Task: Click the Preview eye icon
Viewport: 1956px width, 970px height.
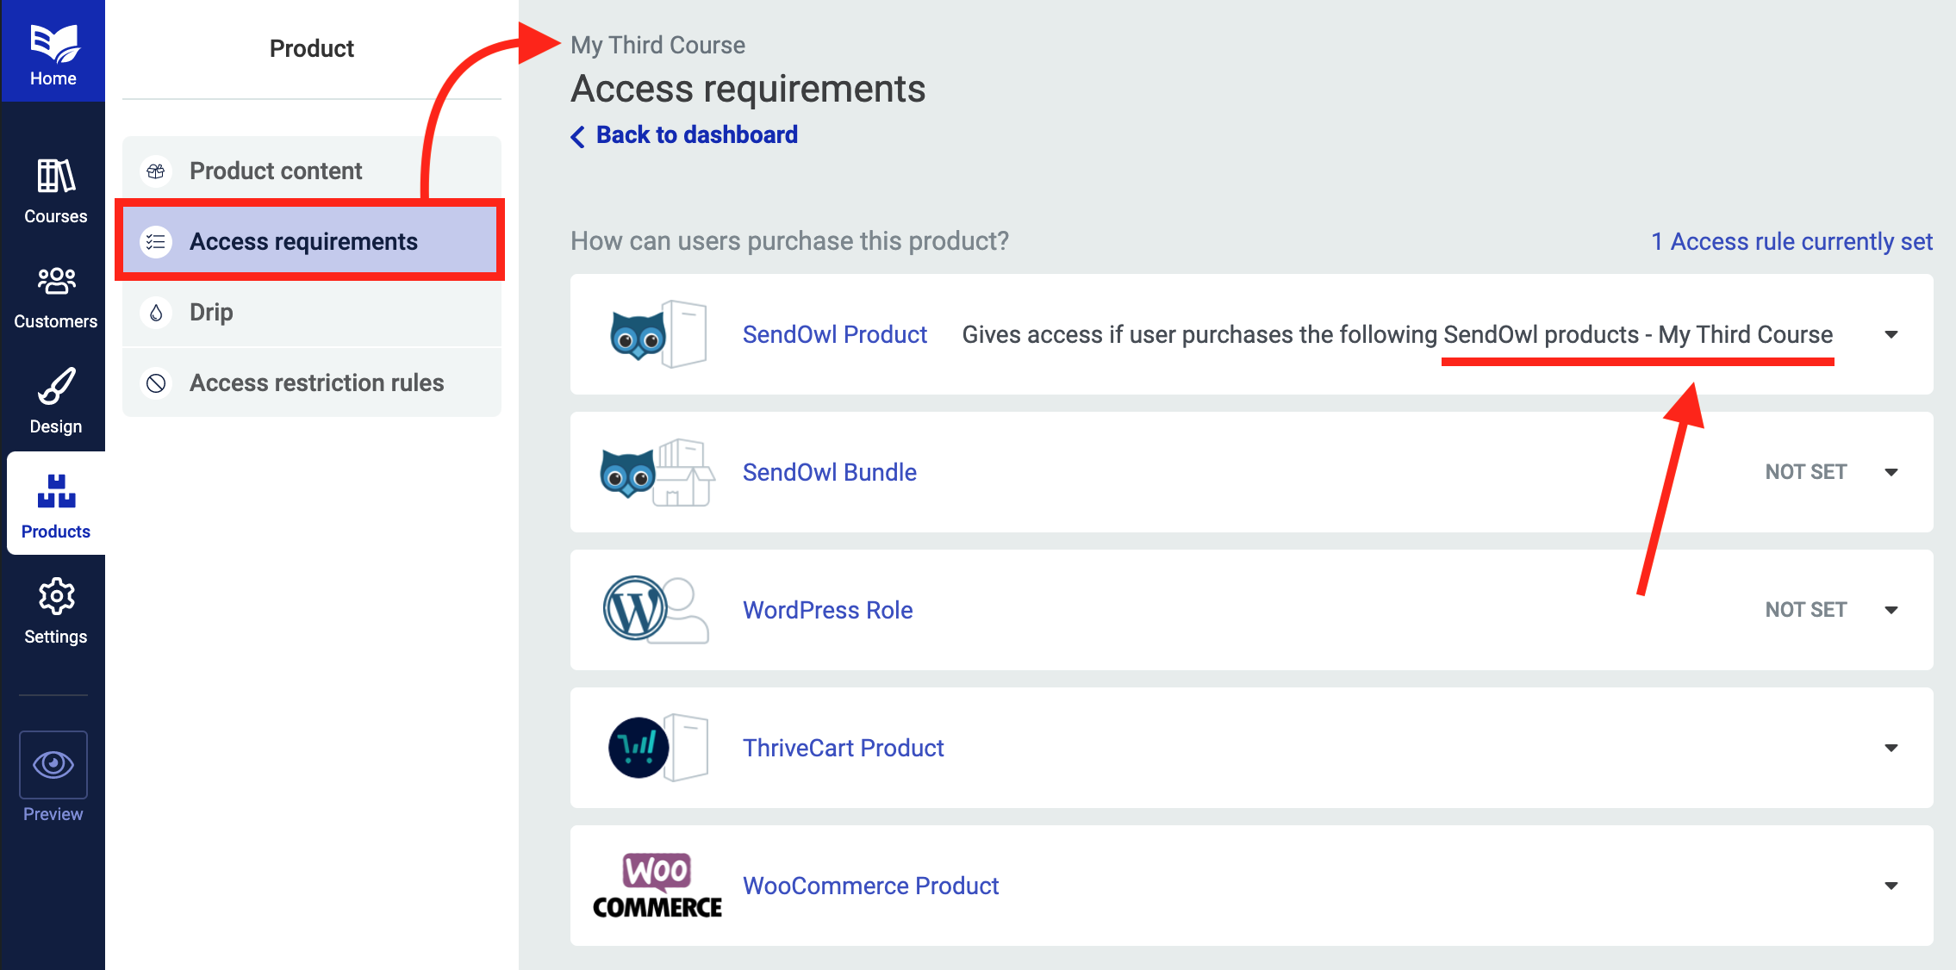Action: 53,765
